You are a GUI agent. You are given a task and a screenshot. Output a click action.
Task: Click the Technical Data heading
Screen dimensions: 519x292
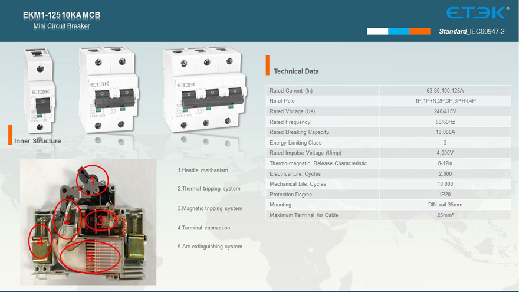[x=296, y=71]
